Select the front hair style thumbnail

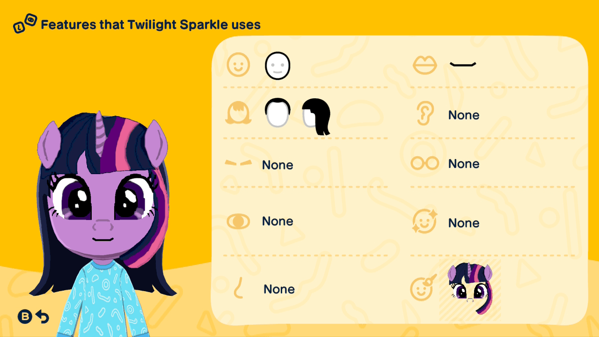coord(278,113)
